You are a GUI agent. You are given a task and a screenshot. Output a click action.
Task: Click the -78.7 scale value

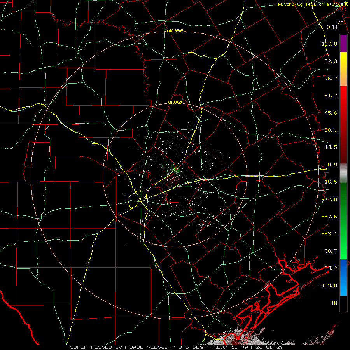(329, 251)
